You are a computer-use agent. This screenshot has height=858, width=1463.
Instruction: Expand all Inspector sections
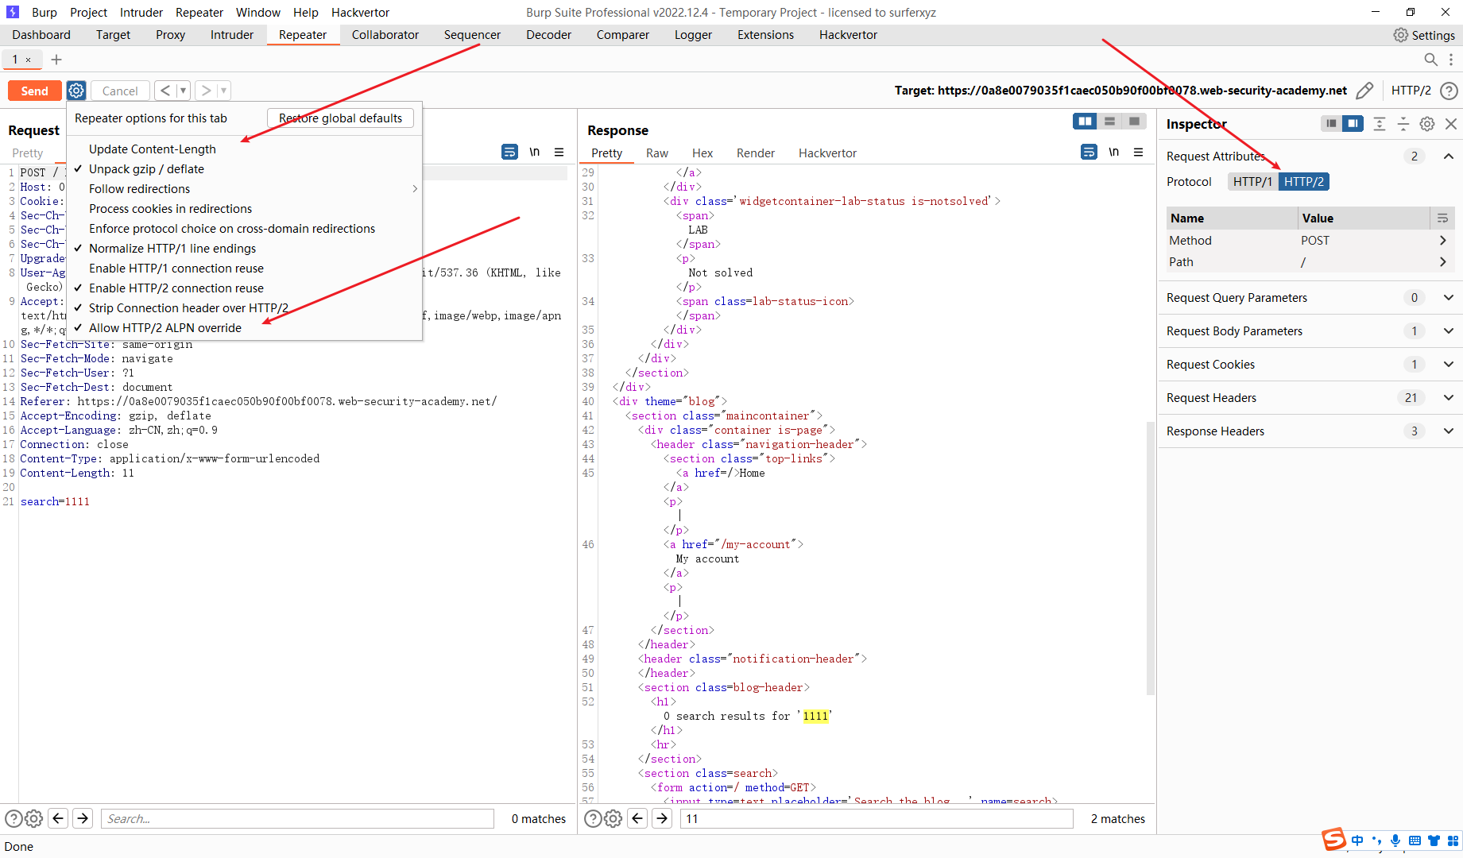pyautogui.click(x=1380, y=124)
